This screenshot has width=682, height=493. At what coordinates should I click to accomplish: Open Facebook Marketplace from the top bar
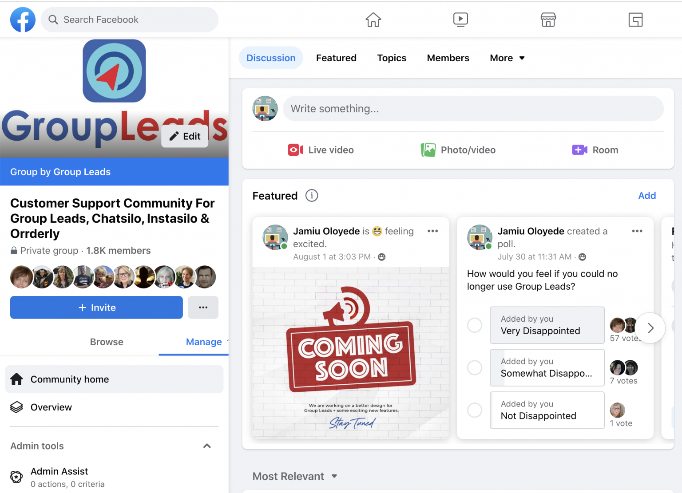548,20
